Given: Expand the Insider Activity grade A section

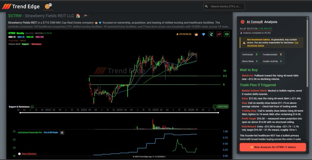Looking at the screenshot, I should coord(273,61).
